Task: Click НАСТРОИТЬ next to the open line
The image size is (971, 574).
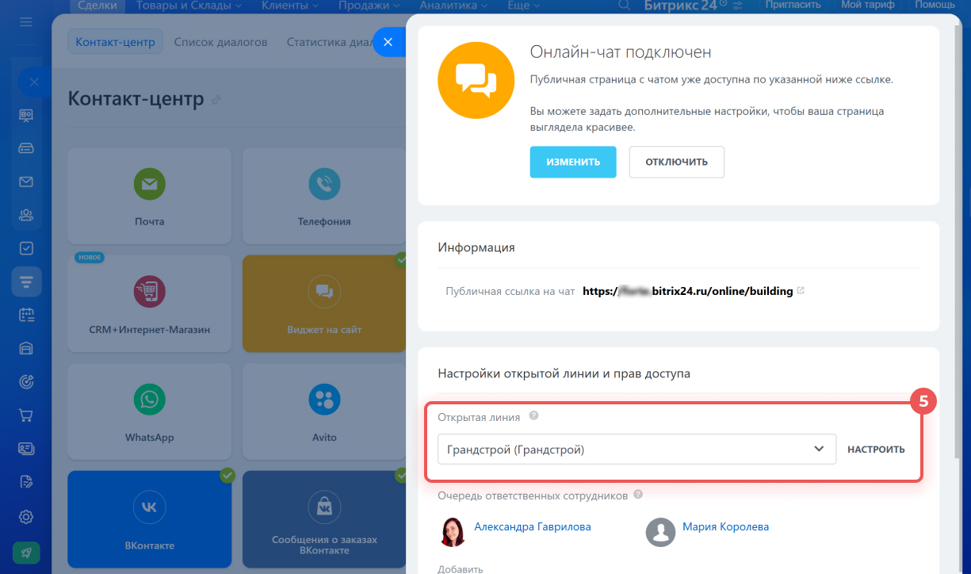Action: [876, 450]
